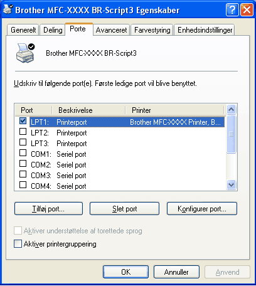Viewport: 256px width, 286px height.
Task: Click port list scroll up arrow
Action: click(x=232, y=109)
